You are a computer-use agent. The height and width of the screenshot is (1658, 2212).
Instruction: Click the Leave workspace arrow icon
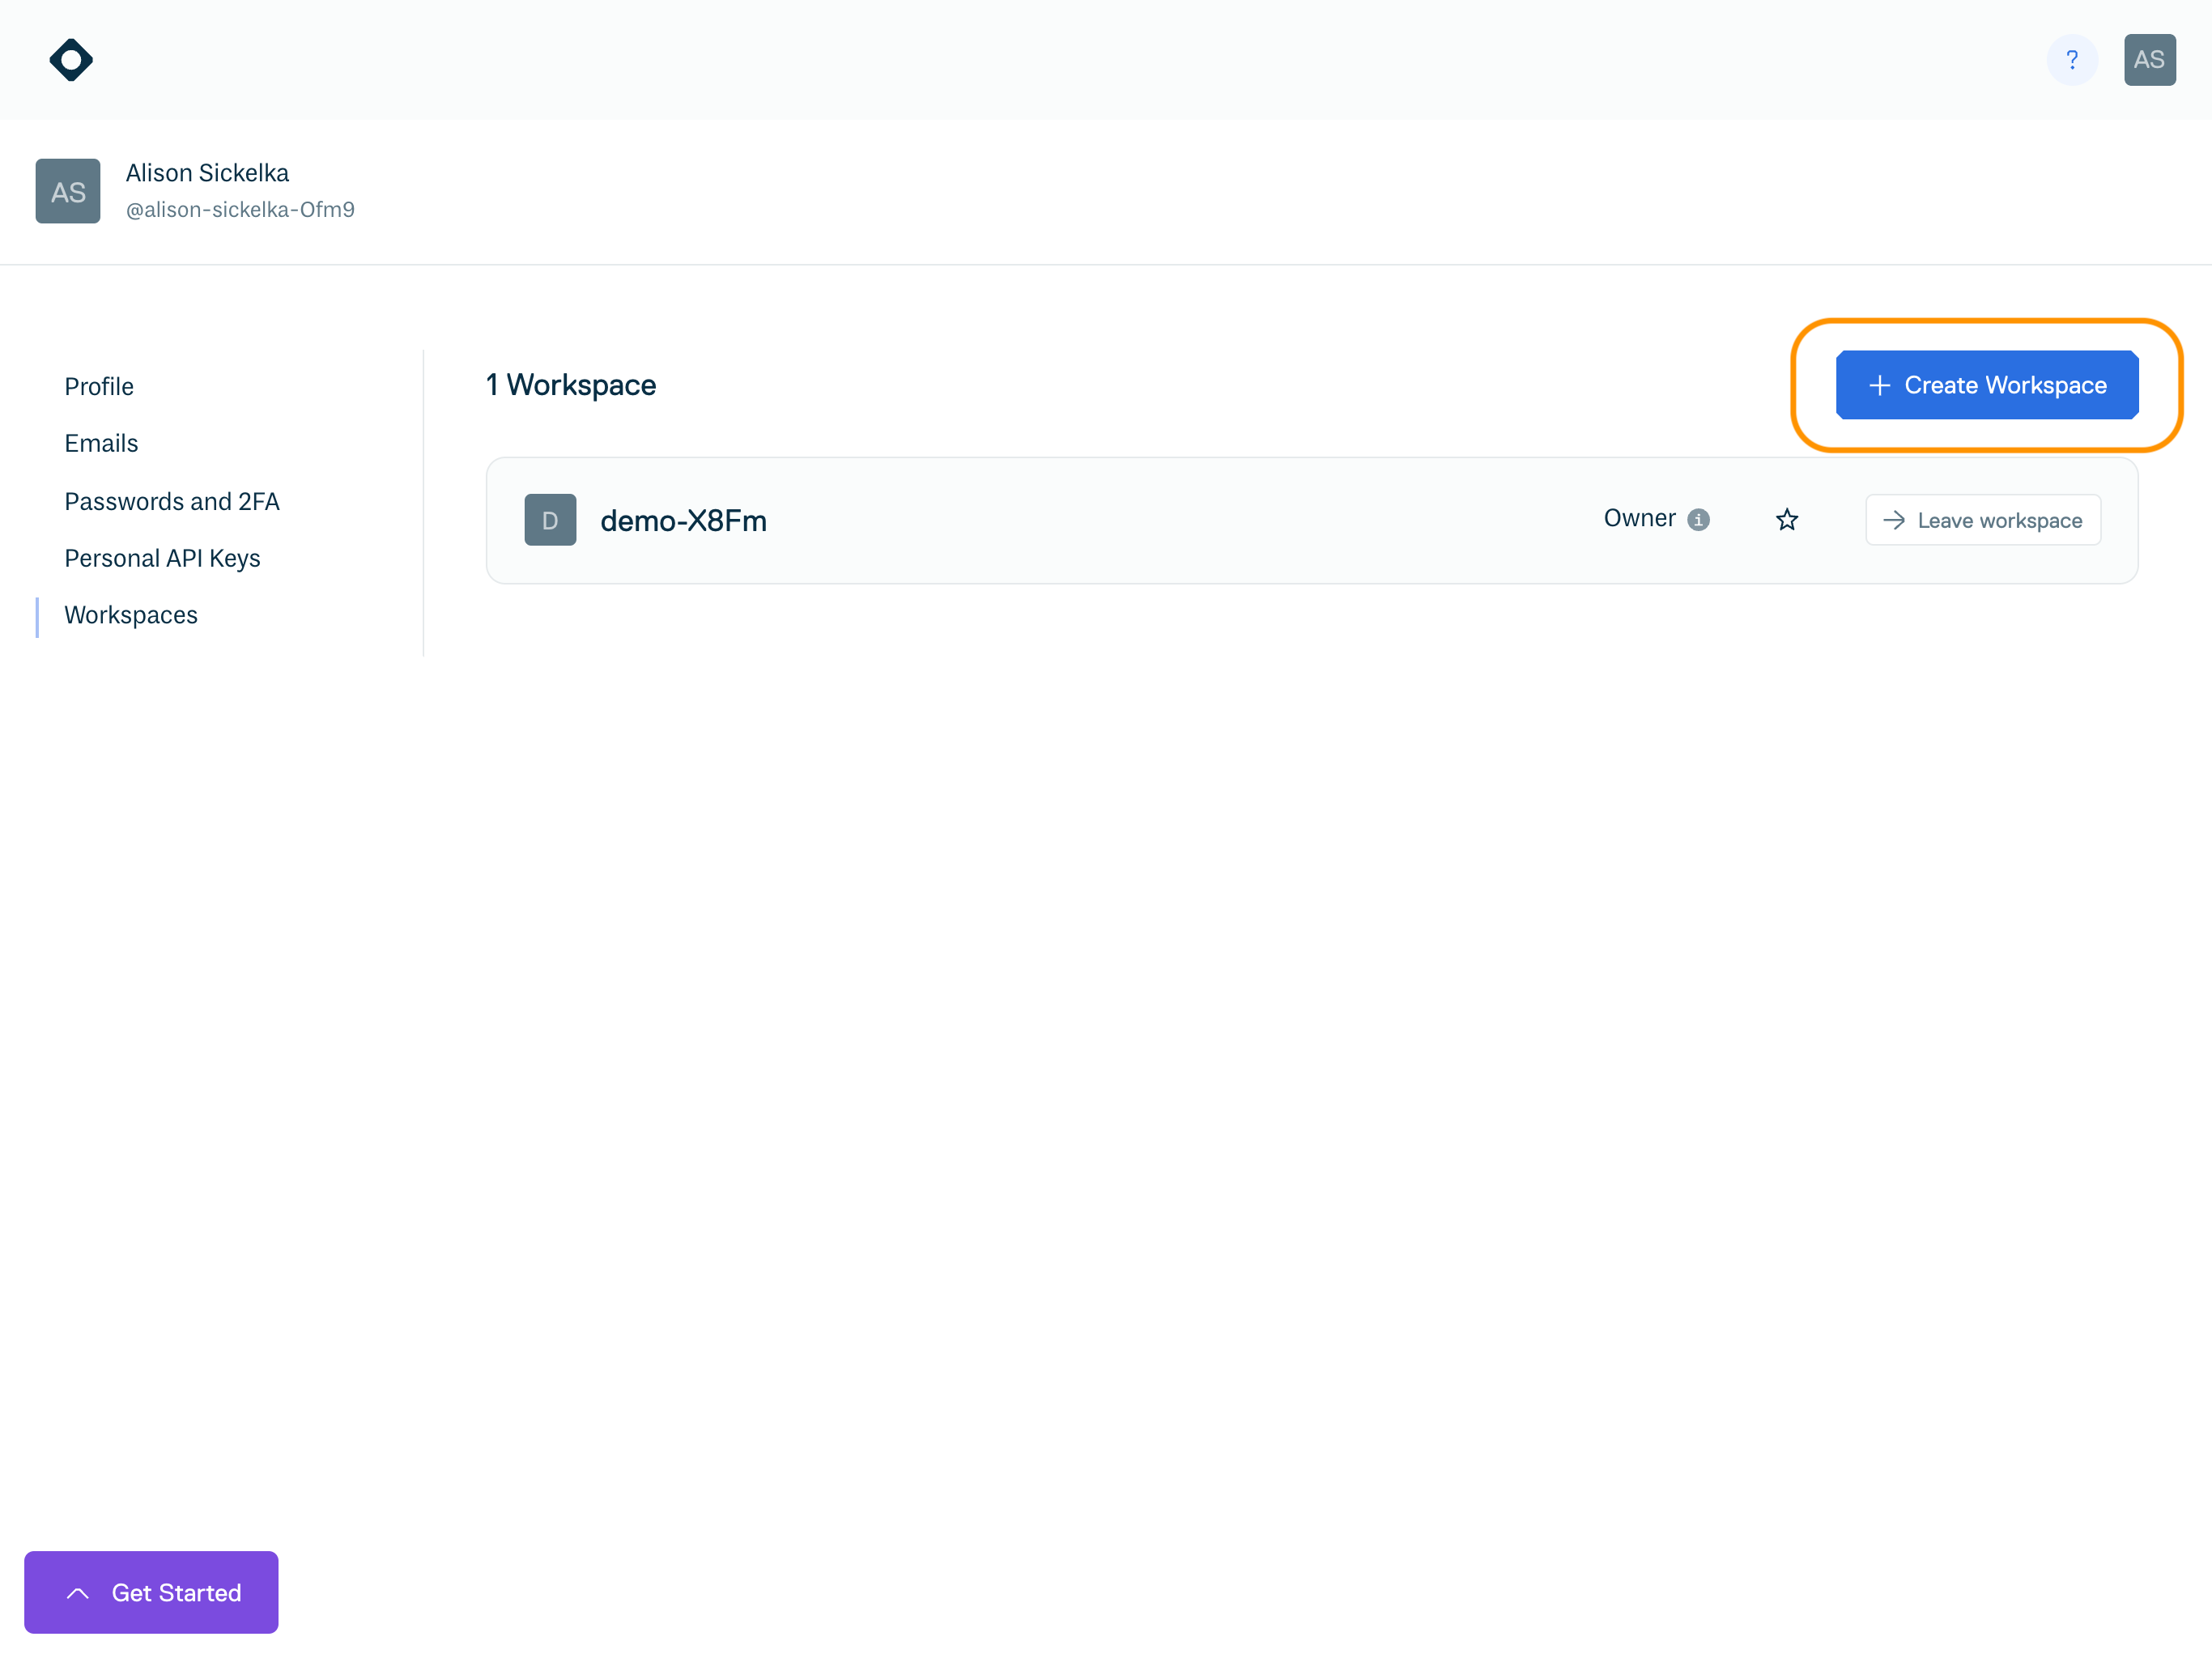click(x=1893, y=520)
